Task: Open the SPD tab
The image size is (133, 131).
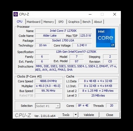Action: click(61, 22)
